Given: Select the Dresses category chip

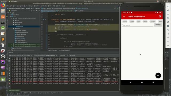Looking at the screenshot, I should (153, 22).
